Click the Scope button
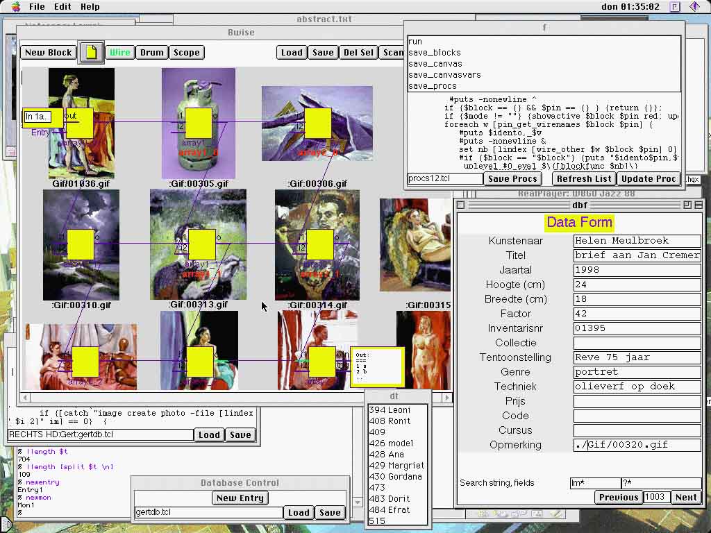711x533 pixels. [187, 53]
